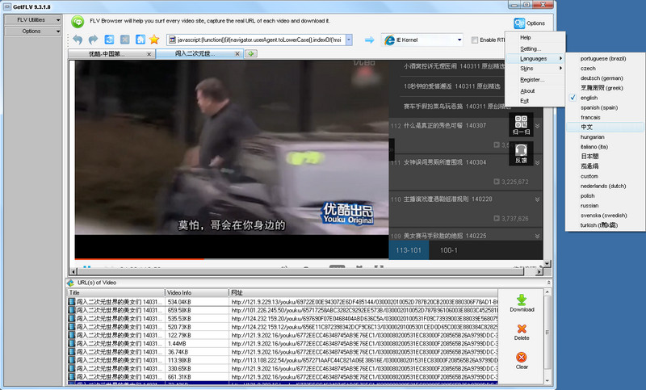Delete the selected video URL

coord(522,332)
